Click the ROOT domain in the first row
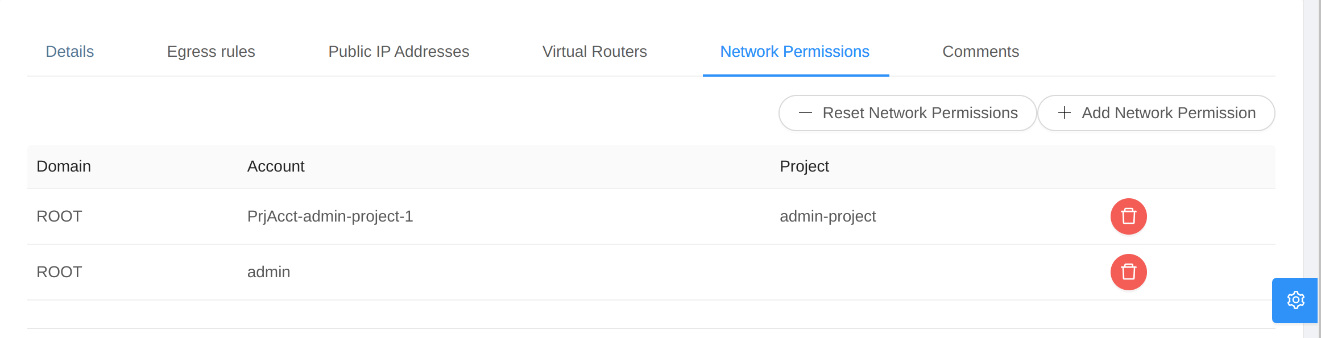Screen dimensions: 1321x338 [x=59, y=216]
